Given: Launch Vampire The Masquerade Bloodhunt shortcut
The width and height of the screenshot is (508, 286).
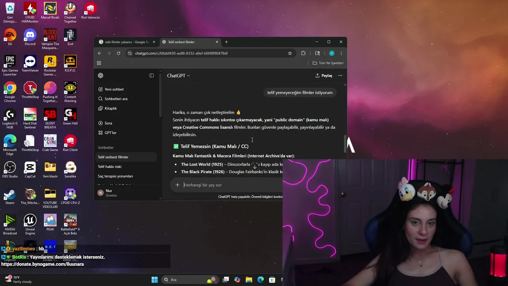Looking at the screenshot, I should 50,39.
